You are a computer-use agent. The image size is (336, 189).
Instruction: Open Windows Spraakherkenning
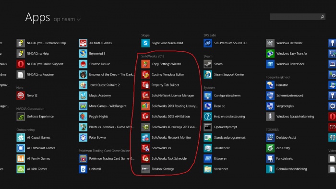(x=290, y=117)
